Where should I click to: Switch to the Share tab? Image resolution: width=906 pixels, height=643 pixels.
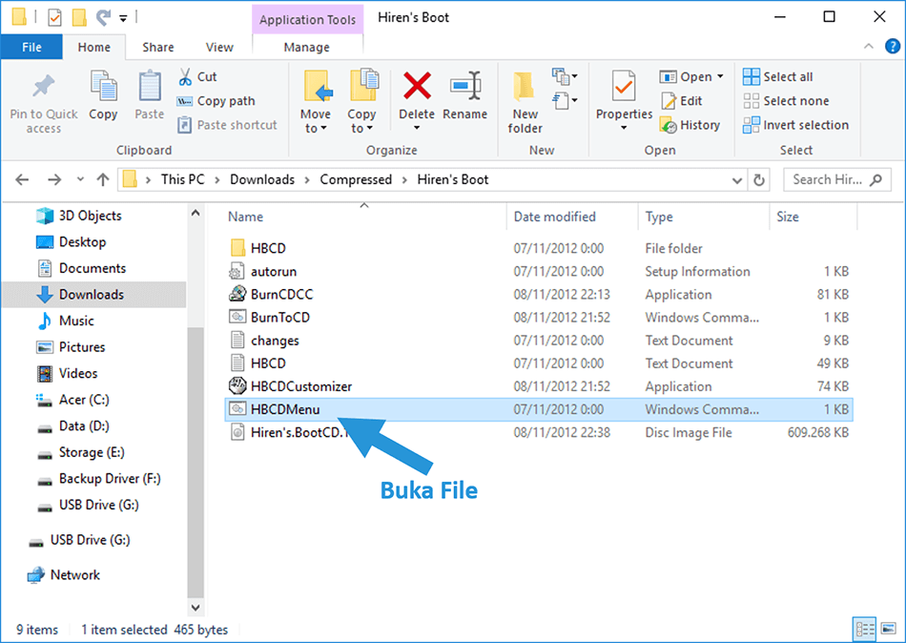(158, 47)
